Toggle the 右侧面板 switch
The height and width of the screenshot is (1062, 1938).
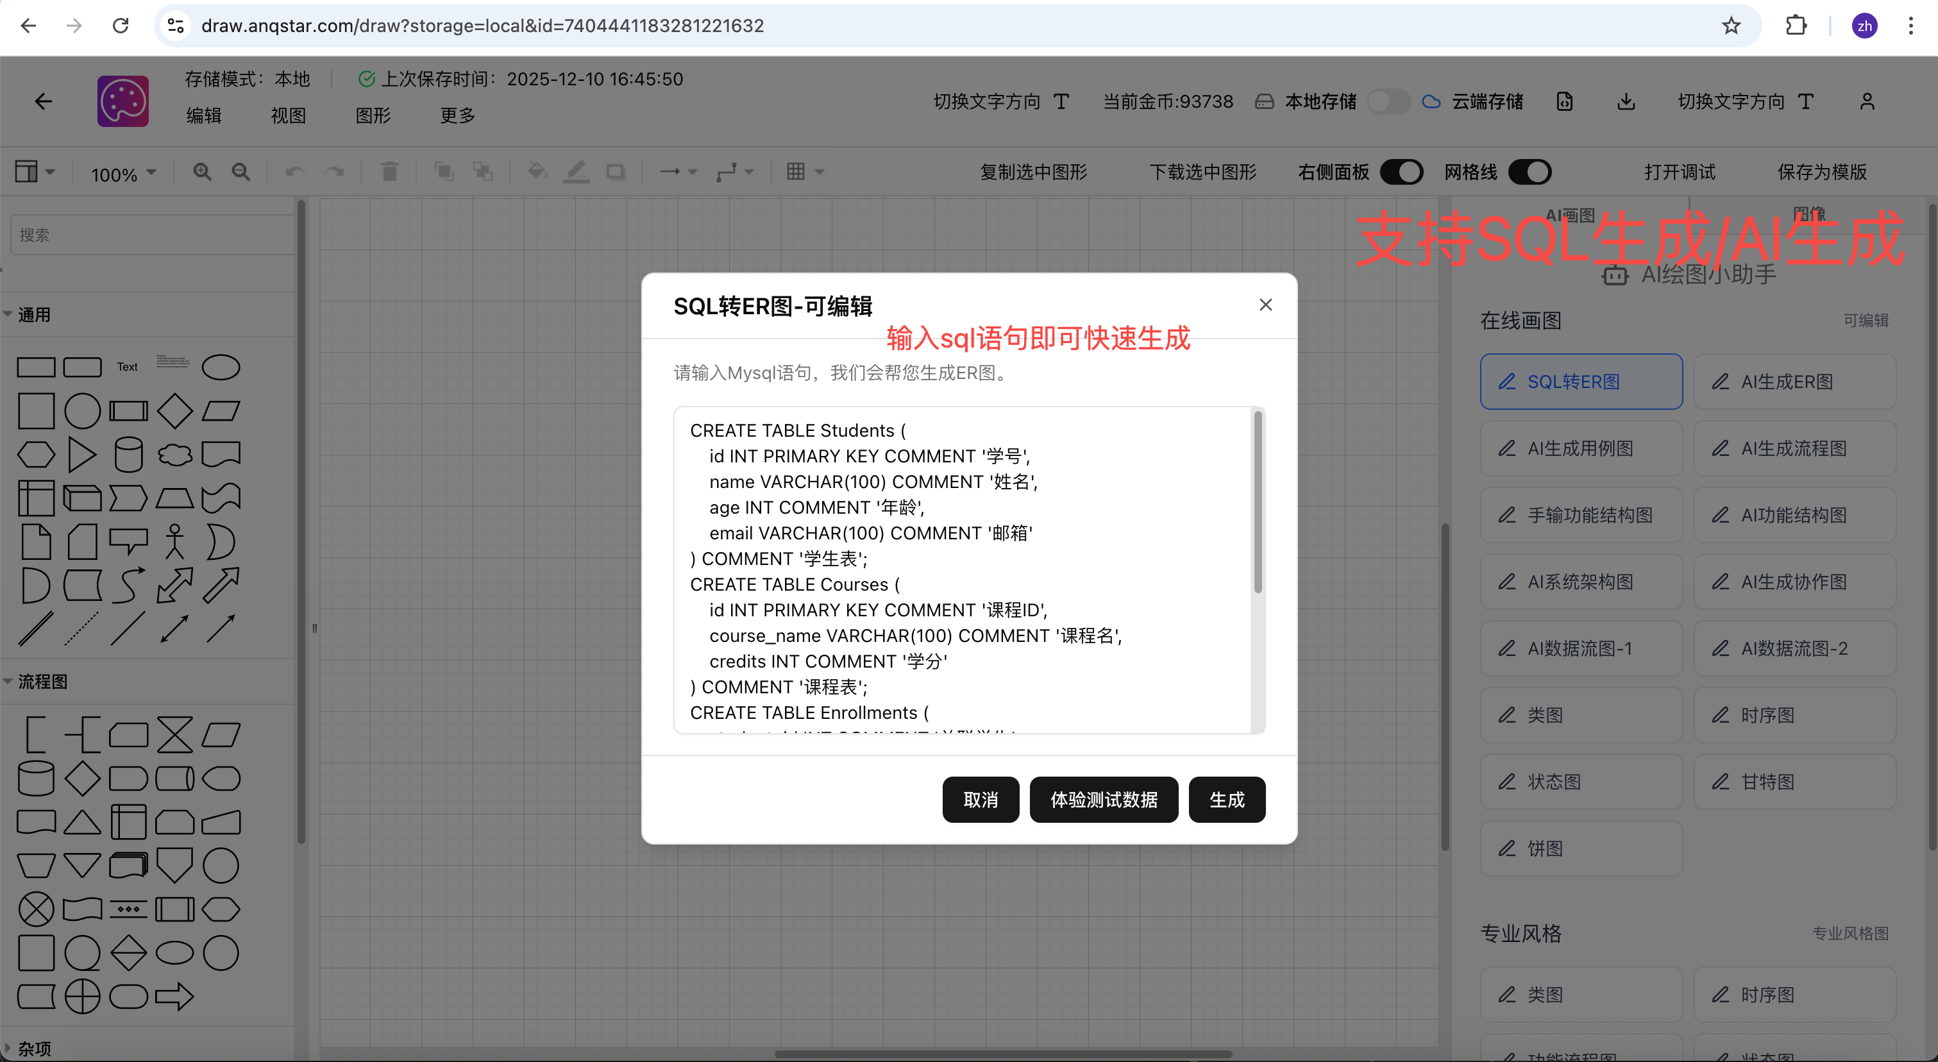point(1402,173)
